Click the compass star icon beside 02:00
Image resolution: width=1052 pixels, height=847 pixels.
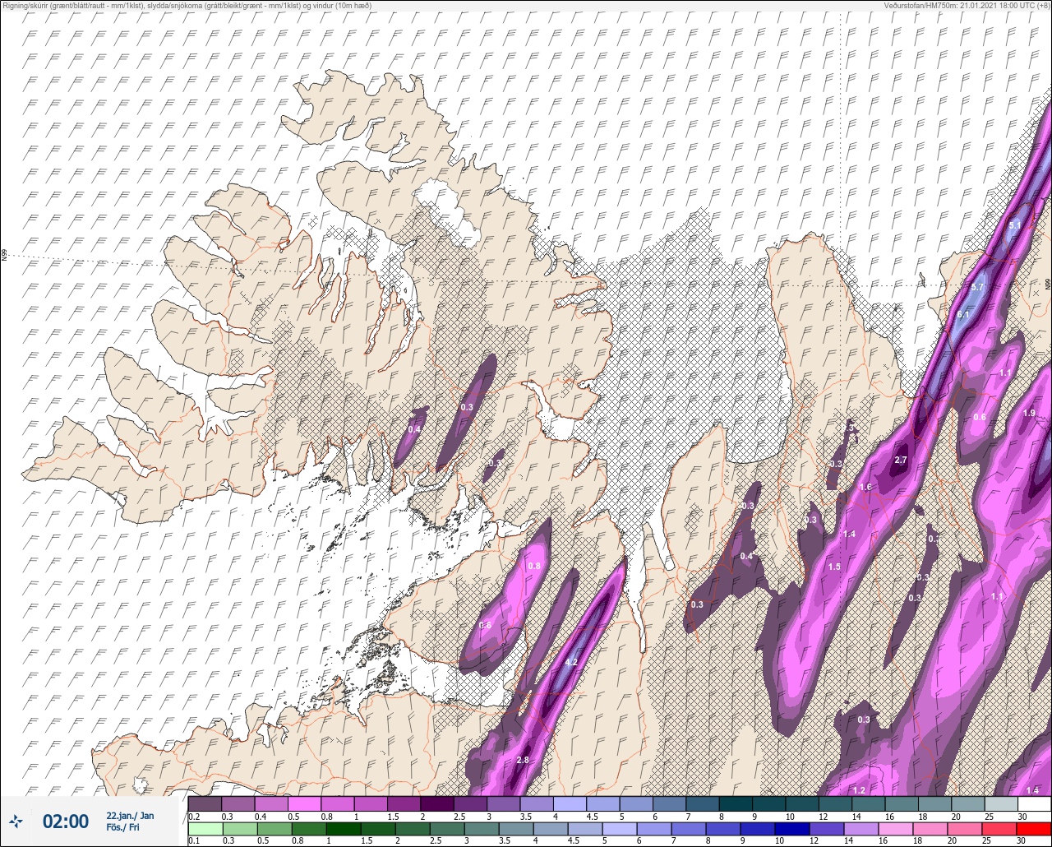point(16,821)
